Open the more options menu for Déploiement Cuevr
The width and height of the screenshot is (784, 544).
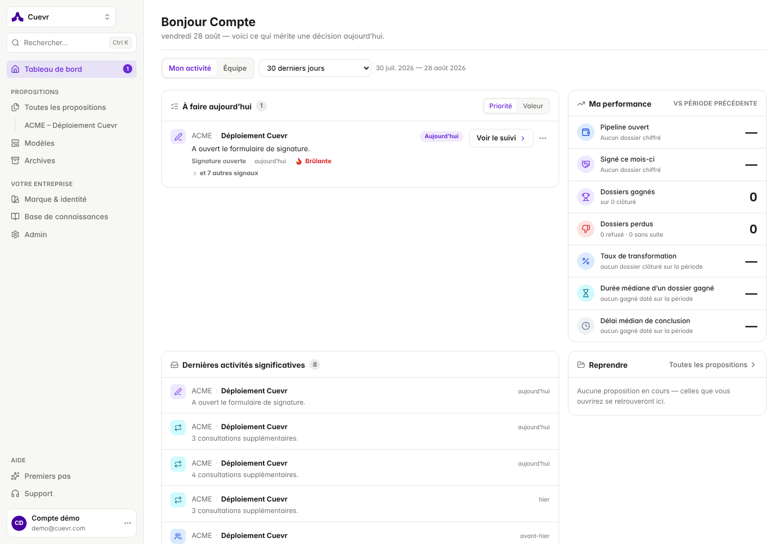click(x=543, y=138)
